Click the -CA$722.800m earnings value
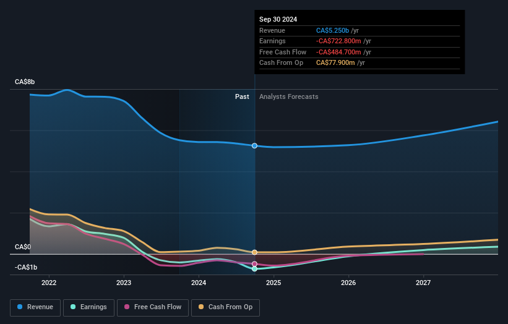 coord(338,41)
